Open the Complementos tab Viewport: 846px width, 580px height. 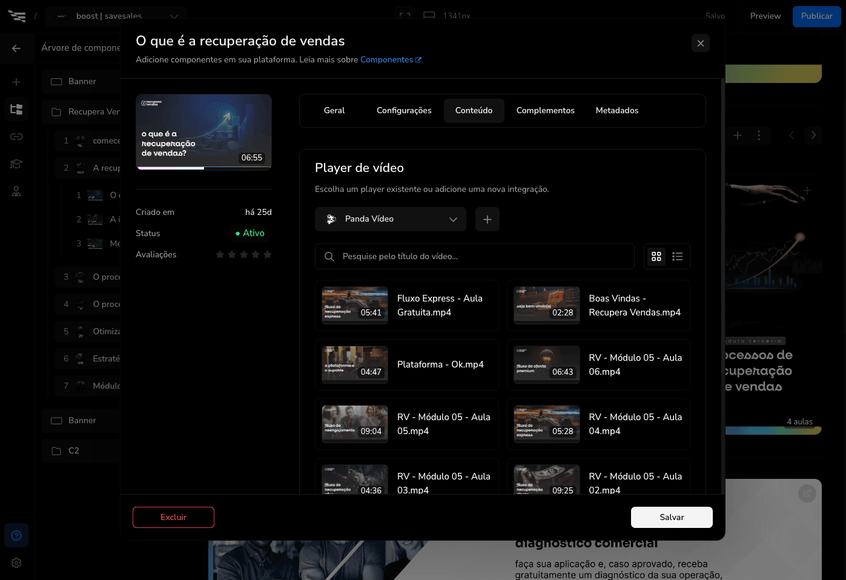[546, 111]
